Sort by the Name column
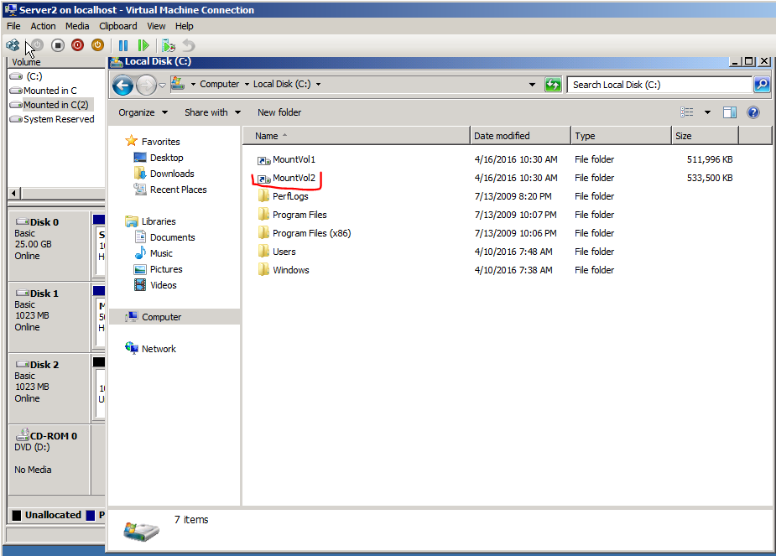776x556 pixels. pos(357,136)
